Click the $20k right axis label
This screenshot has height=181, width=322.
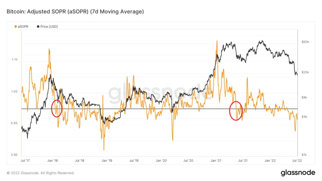pyautogui.click(x=305, y=72)
